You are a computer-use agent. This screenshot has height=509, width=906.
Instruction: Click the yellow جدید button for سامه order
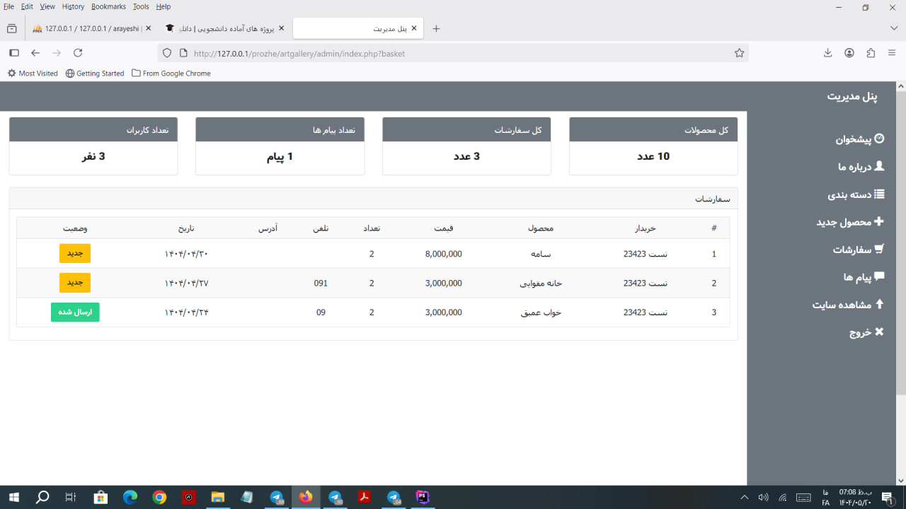tap(75, 253)
